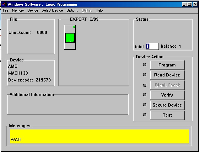199x152 pixels.
Task: Click the green chip socket icon
Action: (70, 38)
